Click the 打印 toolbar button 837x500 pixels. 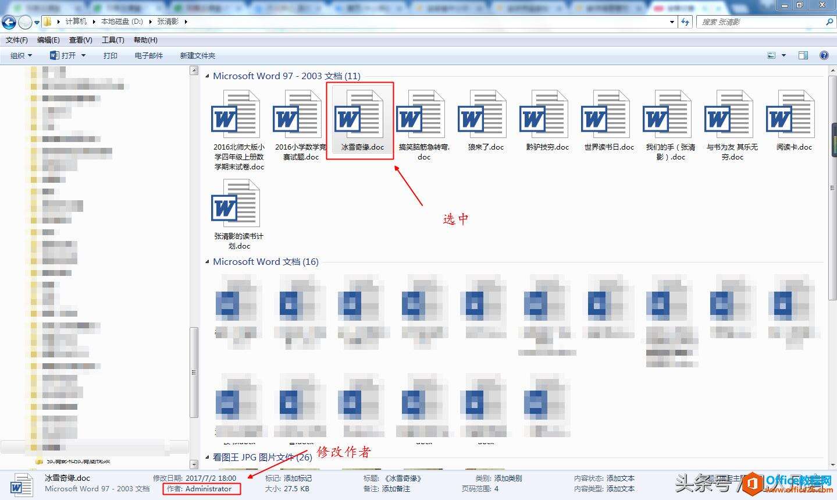[110, 55]
